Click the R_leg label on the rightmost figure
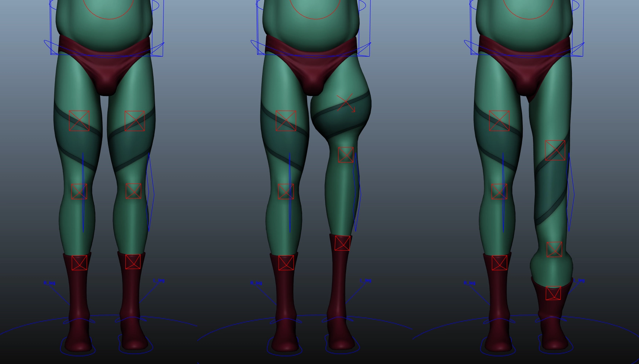Image resolution: width=639 pixels, height=364 pixels. click(x=469, y=283)
